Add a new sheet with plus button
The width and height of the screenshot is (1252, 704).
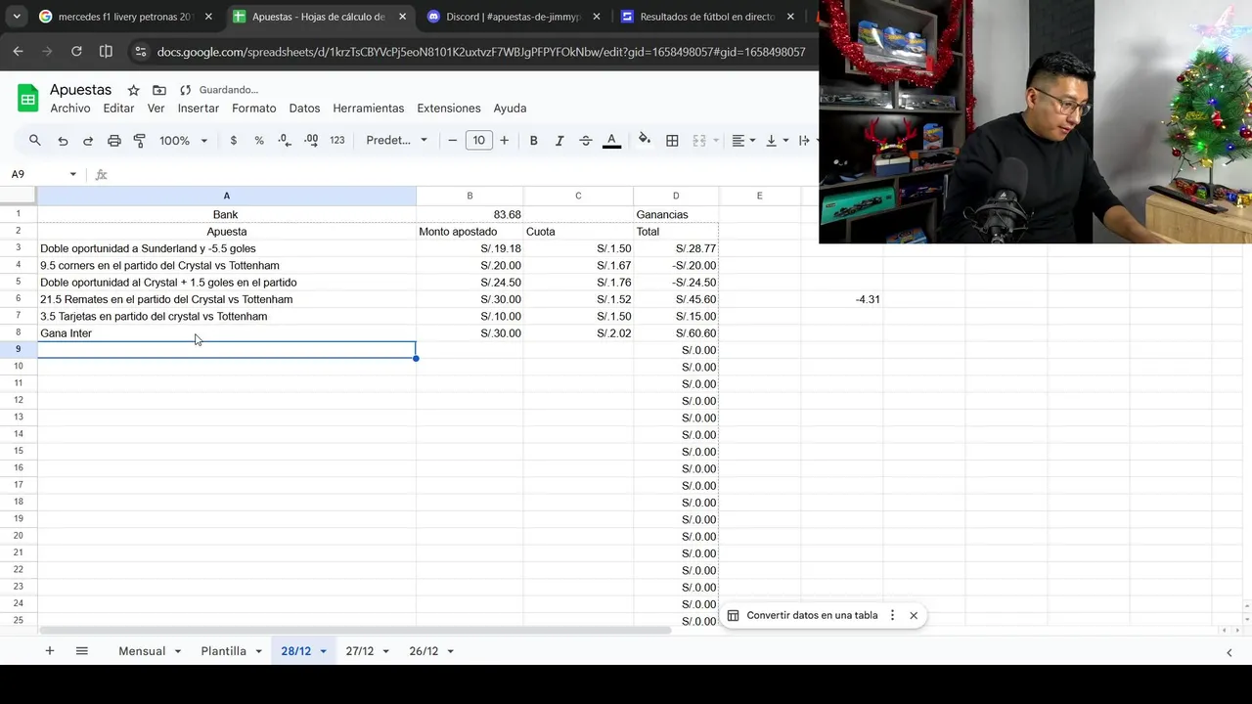click(49, 651)
